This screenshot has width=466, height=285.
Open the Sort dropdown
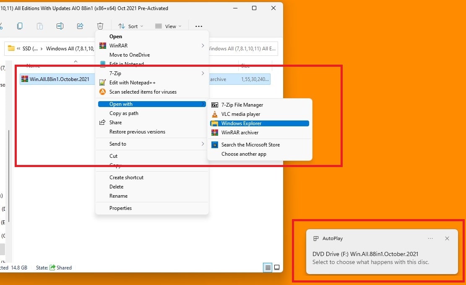[x=131, y=26]
